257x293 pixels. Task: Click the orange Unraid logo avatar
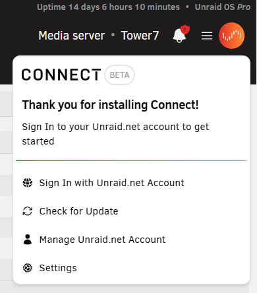(x=231, y=36)
